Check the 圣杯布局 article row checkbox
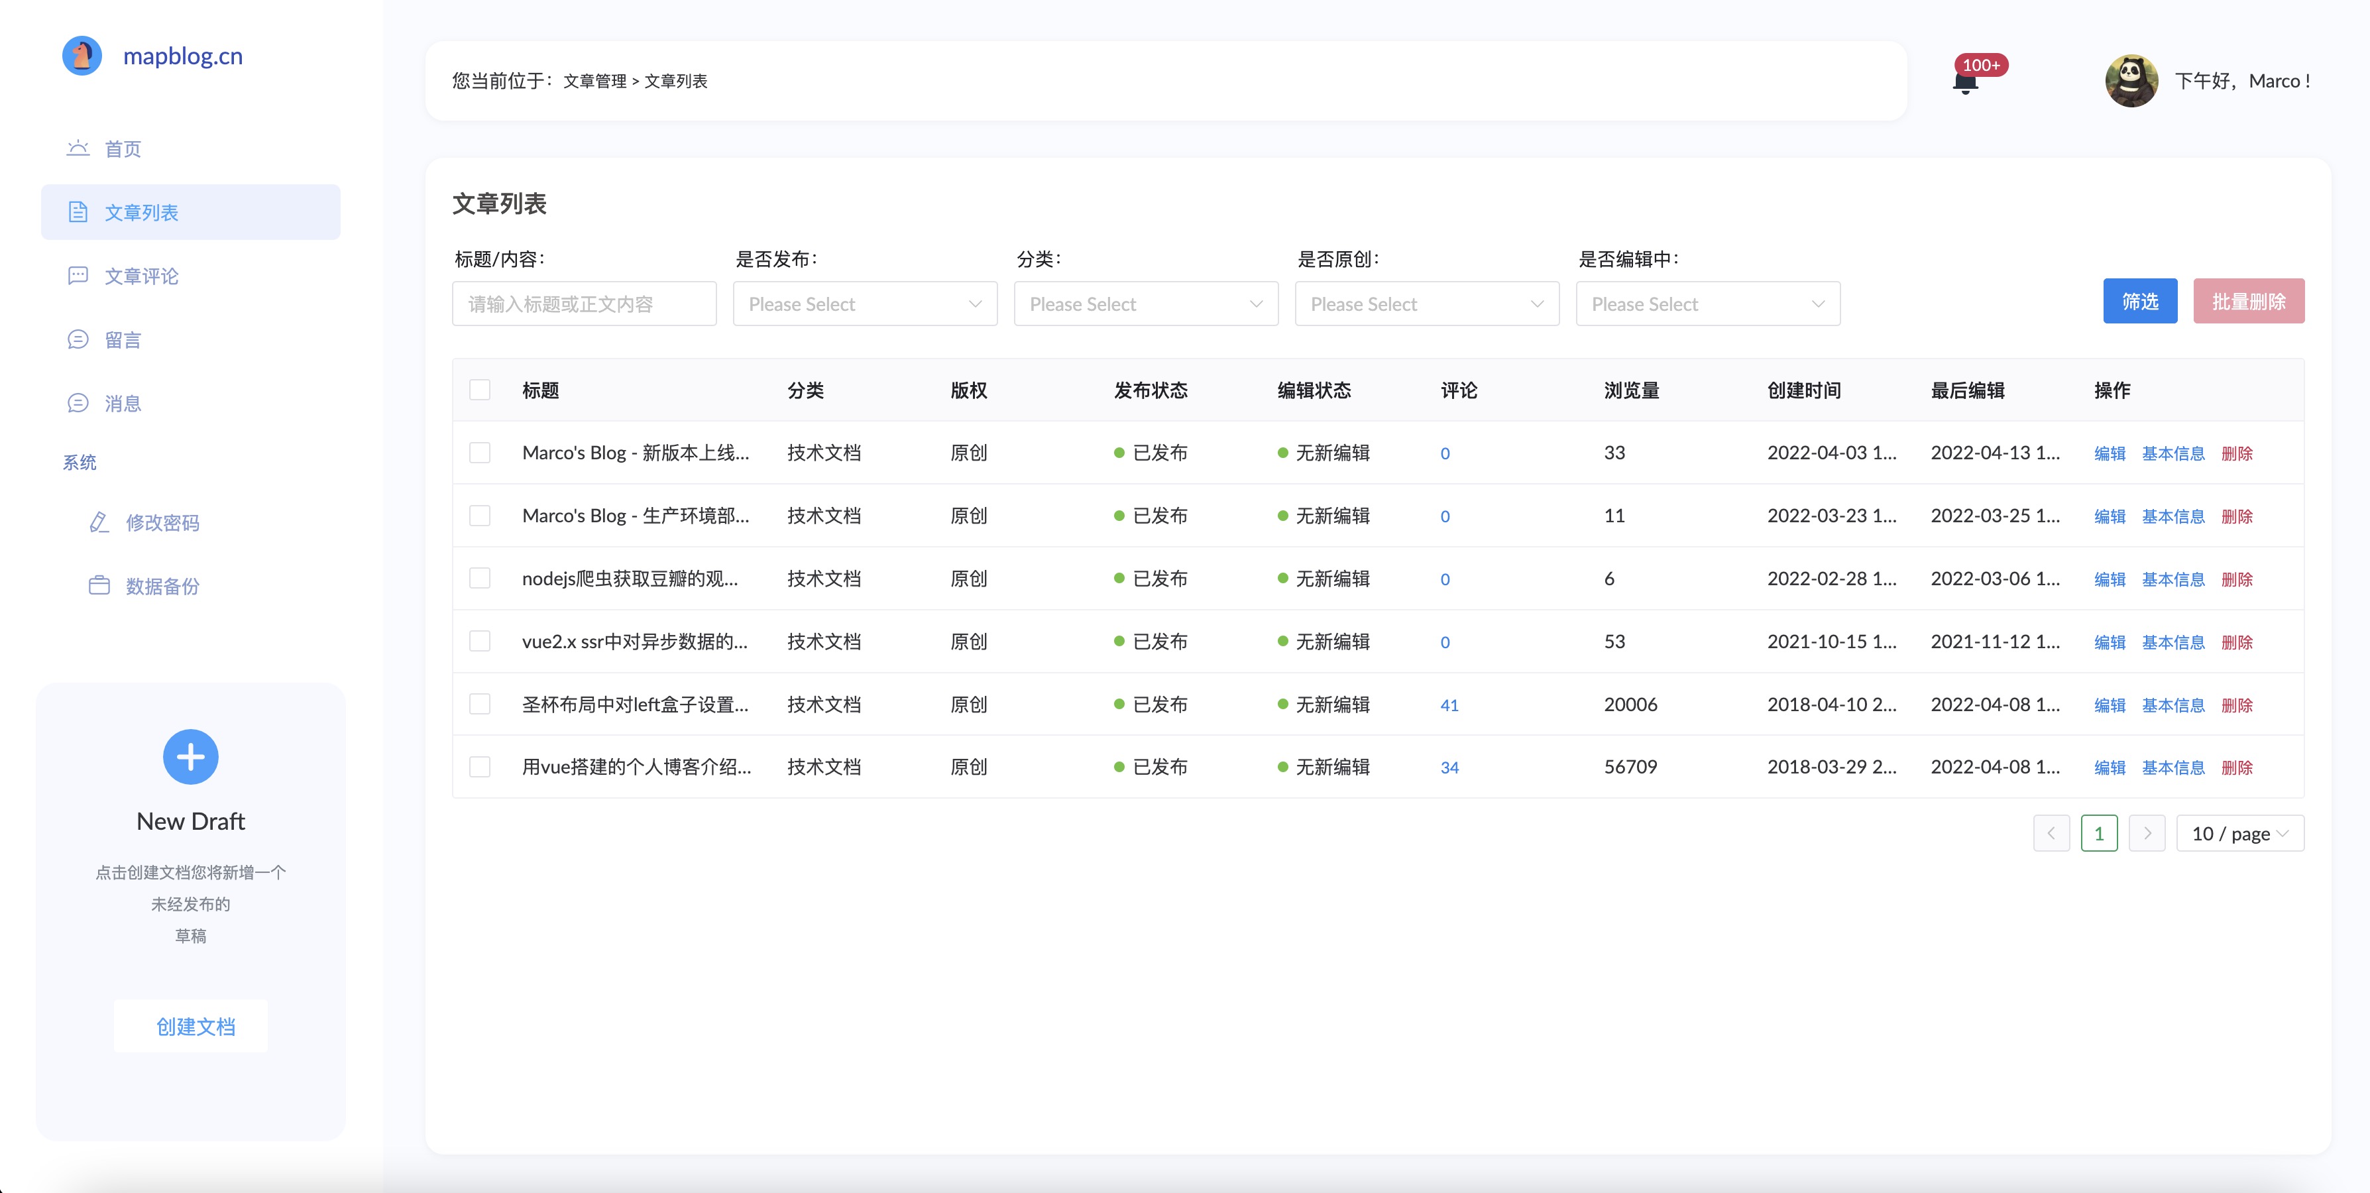The height and width of the screenshot is (1193, 2370). point(479,704)
